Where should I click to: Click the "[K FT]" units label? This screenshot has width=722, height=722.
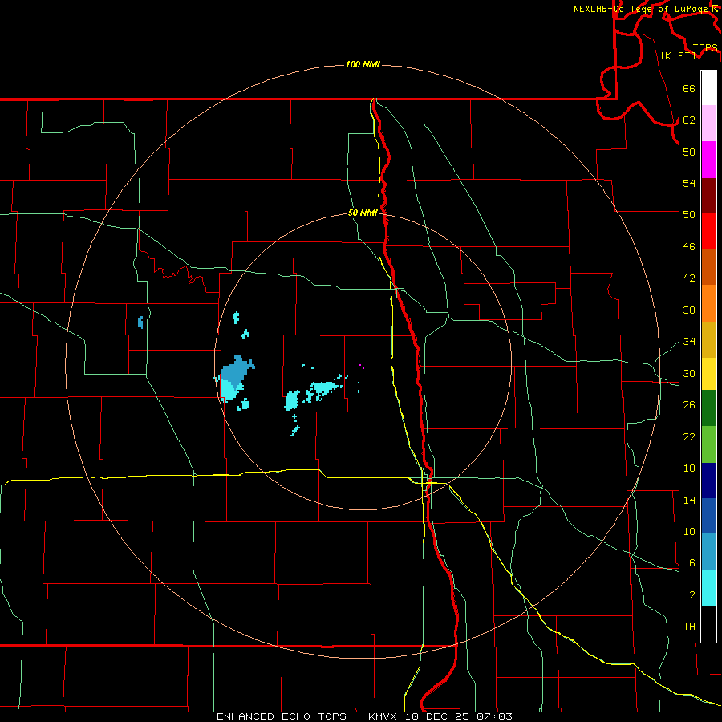(x=678, y=55)
